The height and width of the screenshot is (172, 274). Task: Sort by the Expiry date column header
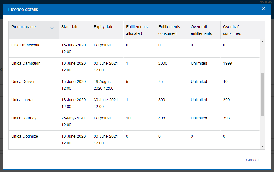point(104,27)
